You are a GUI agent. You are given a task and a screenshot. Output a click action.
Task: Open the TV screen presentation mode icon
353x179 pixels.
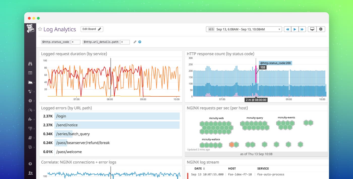[312, 29]
